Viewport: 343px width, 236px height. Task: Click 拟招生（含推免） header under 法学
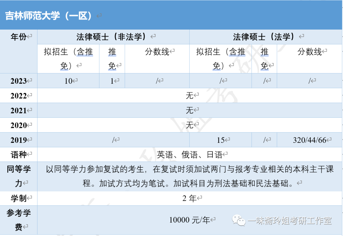(x=221, y=59)
